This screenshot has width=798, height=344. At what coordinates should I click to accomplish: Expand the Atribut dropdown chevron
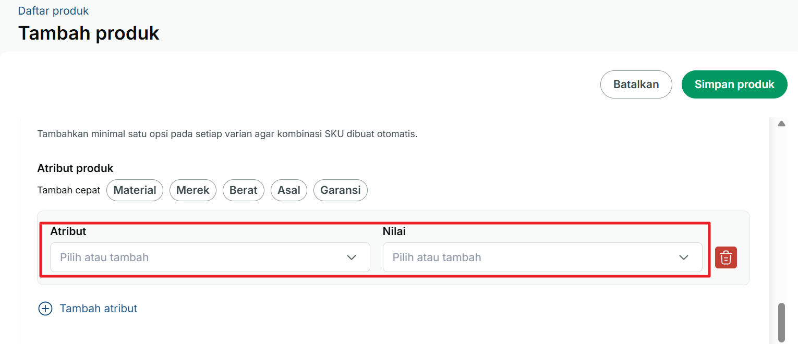click(x=352, y=257)
